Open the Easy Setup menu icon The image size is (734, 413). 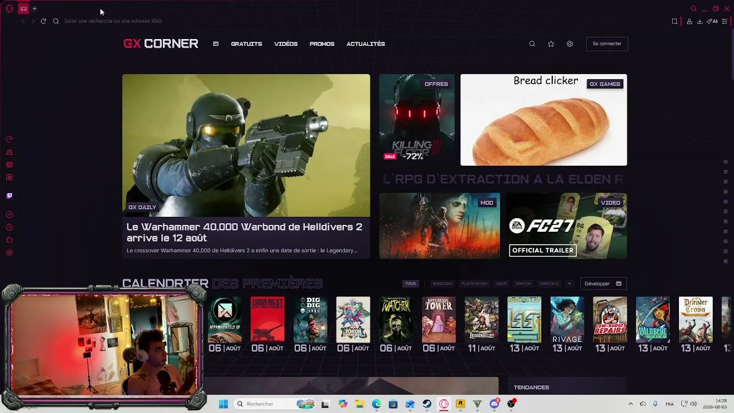click(x=725, y=21)
